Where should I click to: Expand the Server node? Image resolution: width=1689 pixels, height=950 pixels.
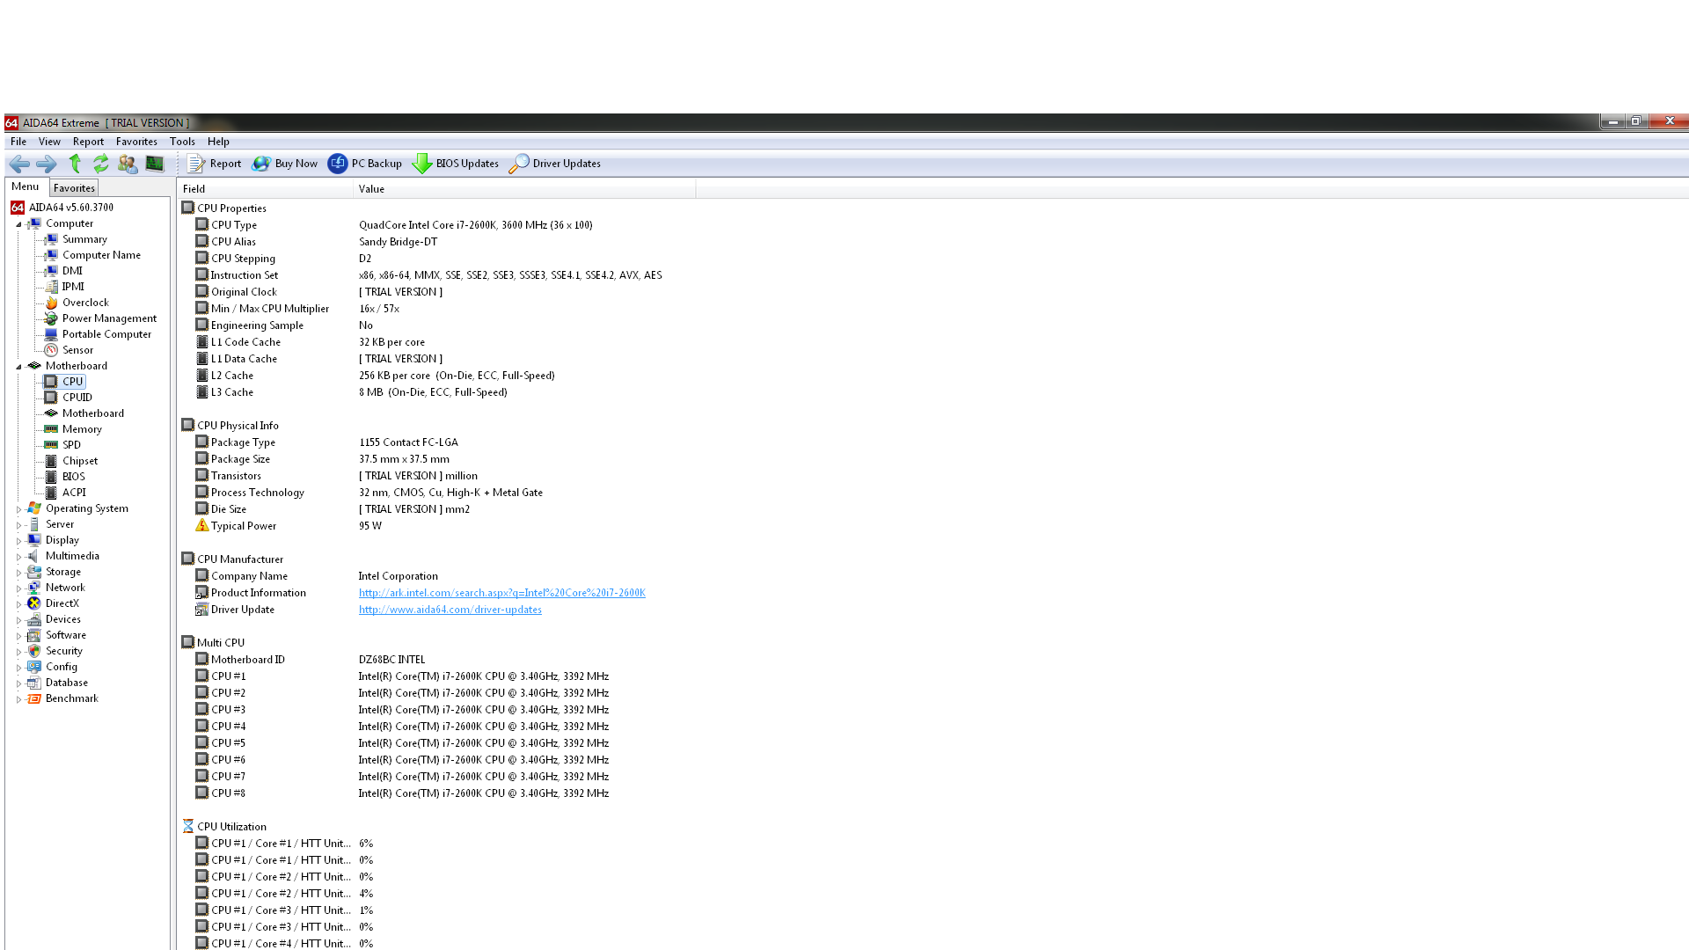pos(18,525)
